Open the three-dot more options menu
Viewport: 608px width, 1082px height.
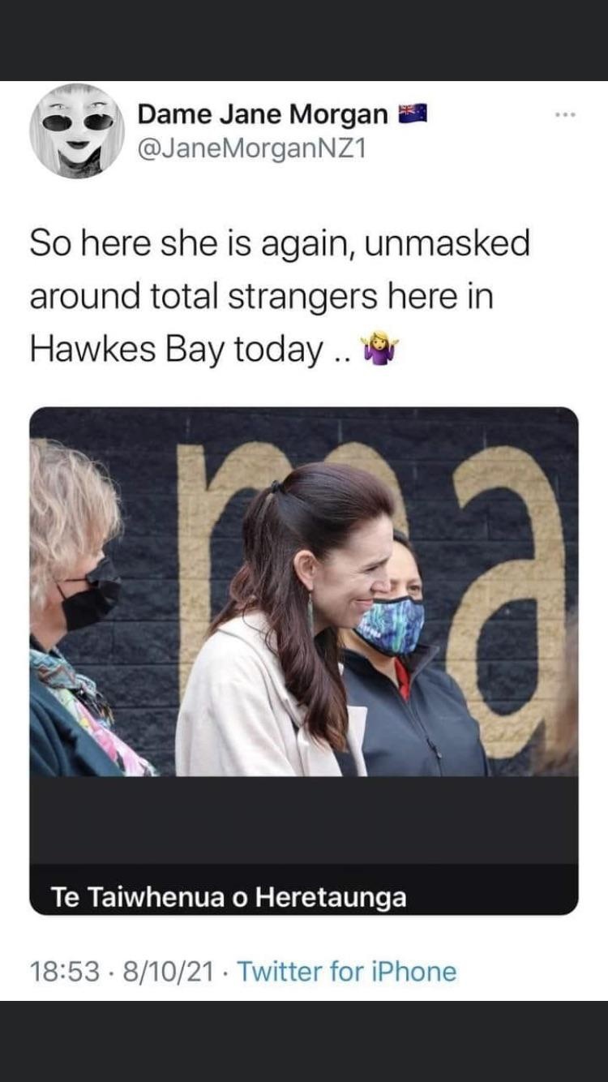[565, 115]
